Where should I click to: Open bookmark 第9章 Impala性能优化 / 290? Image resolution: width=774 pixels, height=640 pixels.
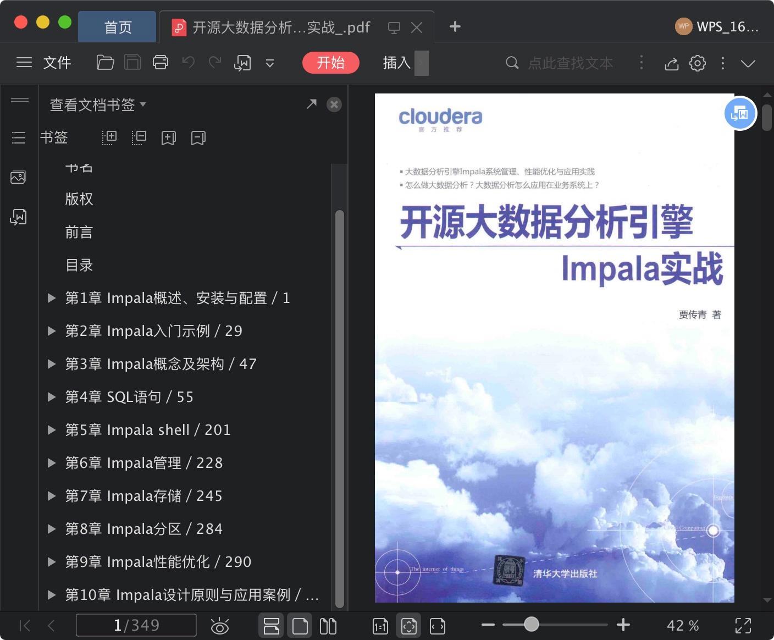click(158, 562)
